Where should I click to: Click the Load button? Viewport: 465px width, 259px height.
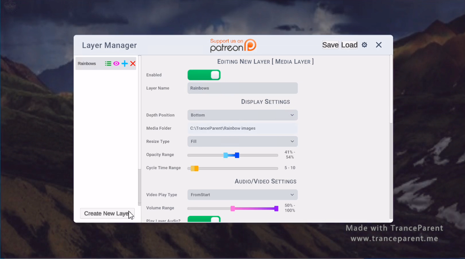[x=349, y=45]
